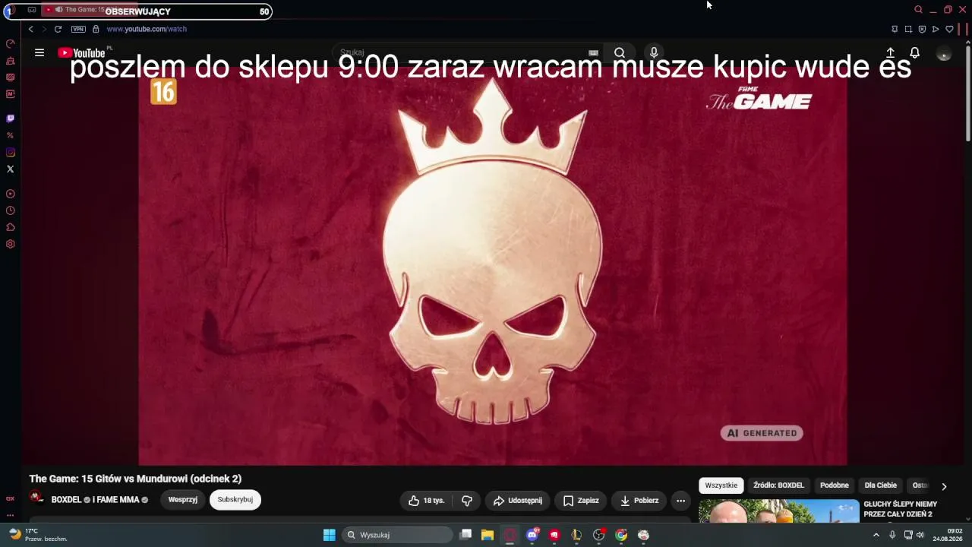972x547 pixels.
Task: Open Twitch in the Opera sidebar
Action: pos(11,119)
